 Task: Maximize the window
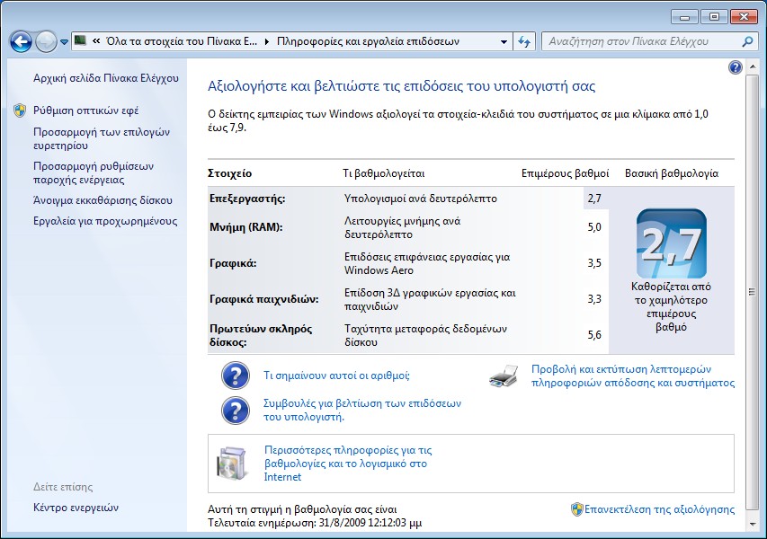click(x=714, y=17)
